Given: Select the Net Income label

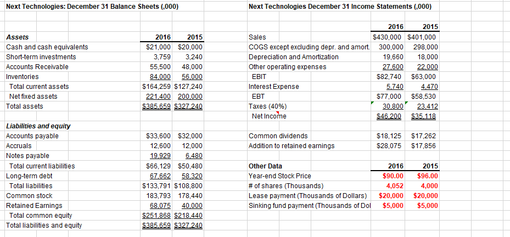Looking at the screenshot, I should click(269, 116).
